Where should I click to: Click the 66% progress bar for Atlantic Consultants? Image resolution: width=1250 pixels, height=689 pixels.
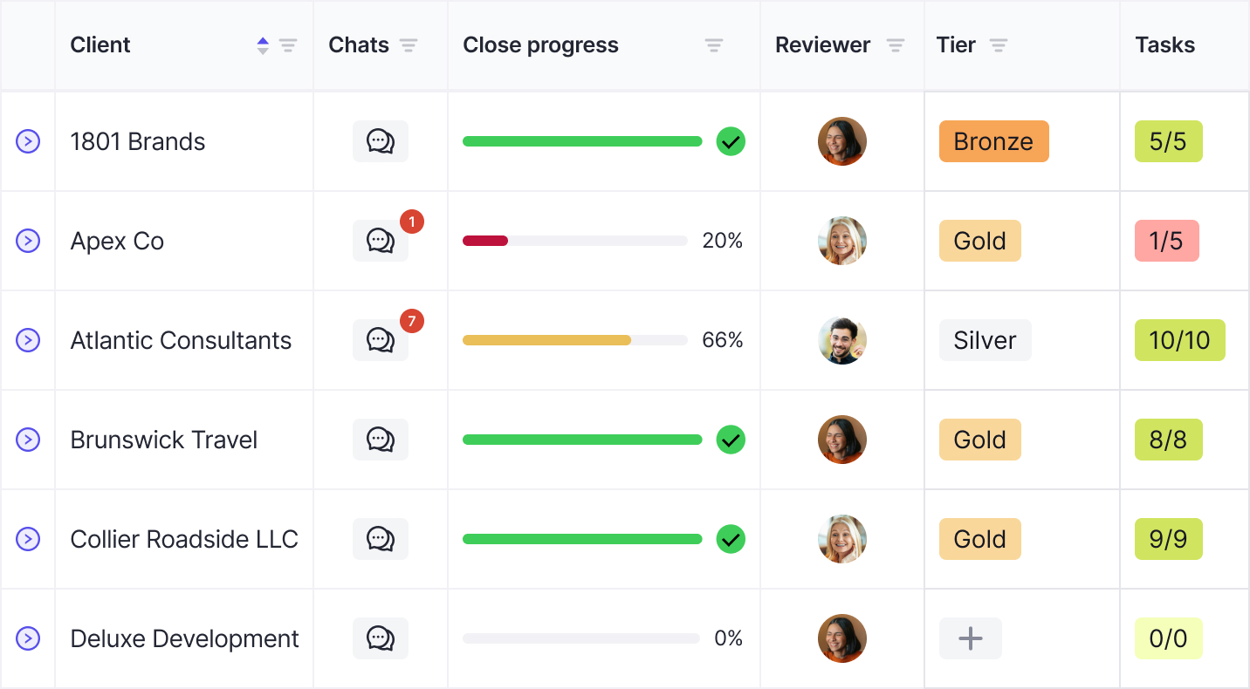pyautogui.click(x=574, y=340)
